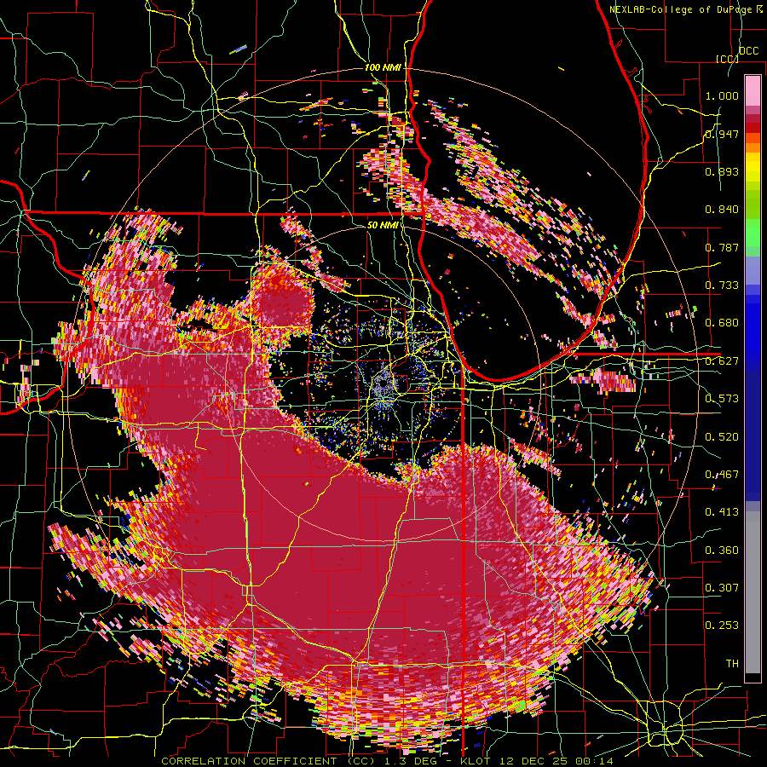Screen dimensions: 767x767
Task: Select the 0.893 legend value
Action: coord(722,171)
